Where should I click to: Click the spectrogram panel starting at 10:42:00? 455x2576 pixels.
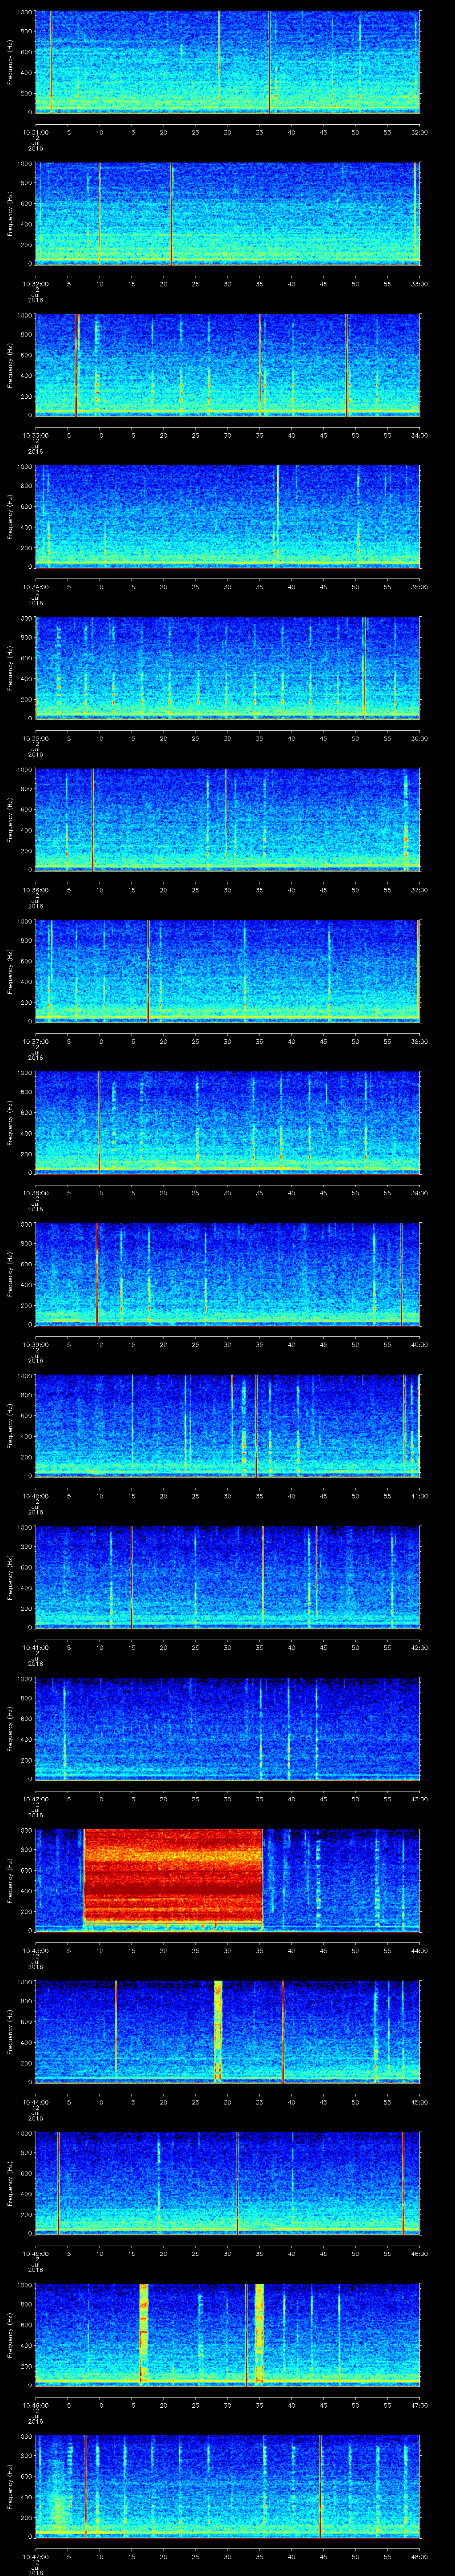pos(227,1729)
